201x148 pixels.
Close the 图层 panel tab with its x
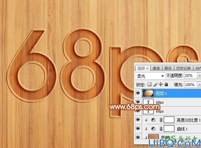(147, 69)
